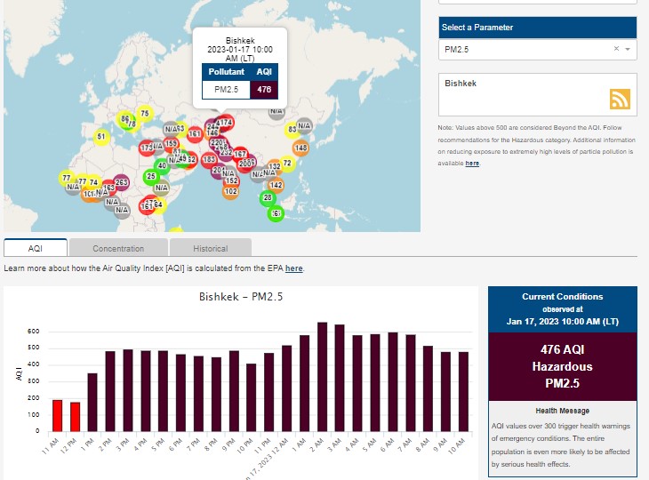The height and width of the screenshot is (480, 649).
Task: Select the AQI tab
Action: (36, 248)
